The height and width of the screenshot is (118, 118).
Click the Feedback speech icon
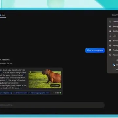[x=110, y=50]
